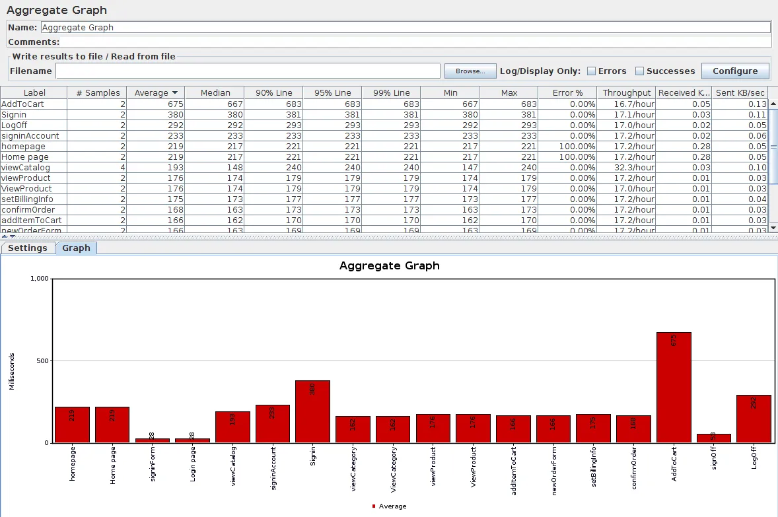Enable the Errors checkbox
Screen dimensions: 778x517
(592, 71)
